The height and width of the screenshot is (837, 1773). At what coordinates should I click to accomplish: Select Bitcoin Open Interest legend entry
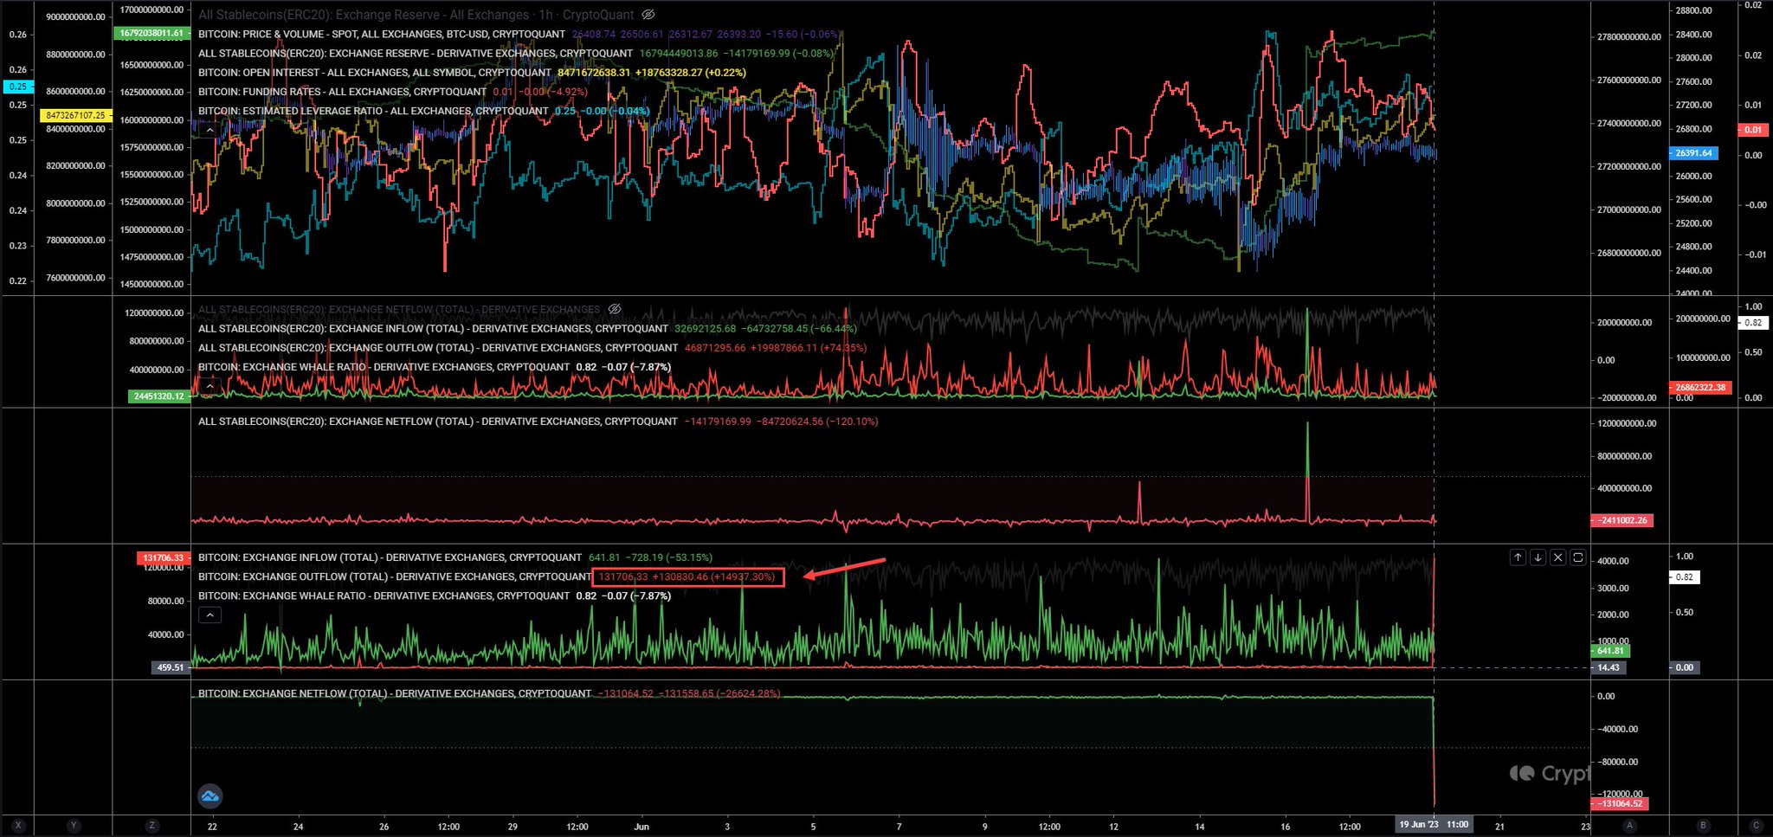pos(375,73)
